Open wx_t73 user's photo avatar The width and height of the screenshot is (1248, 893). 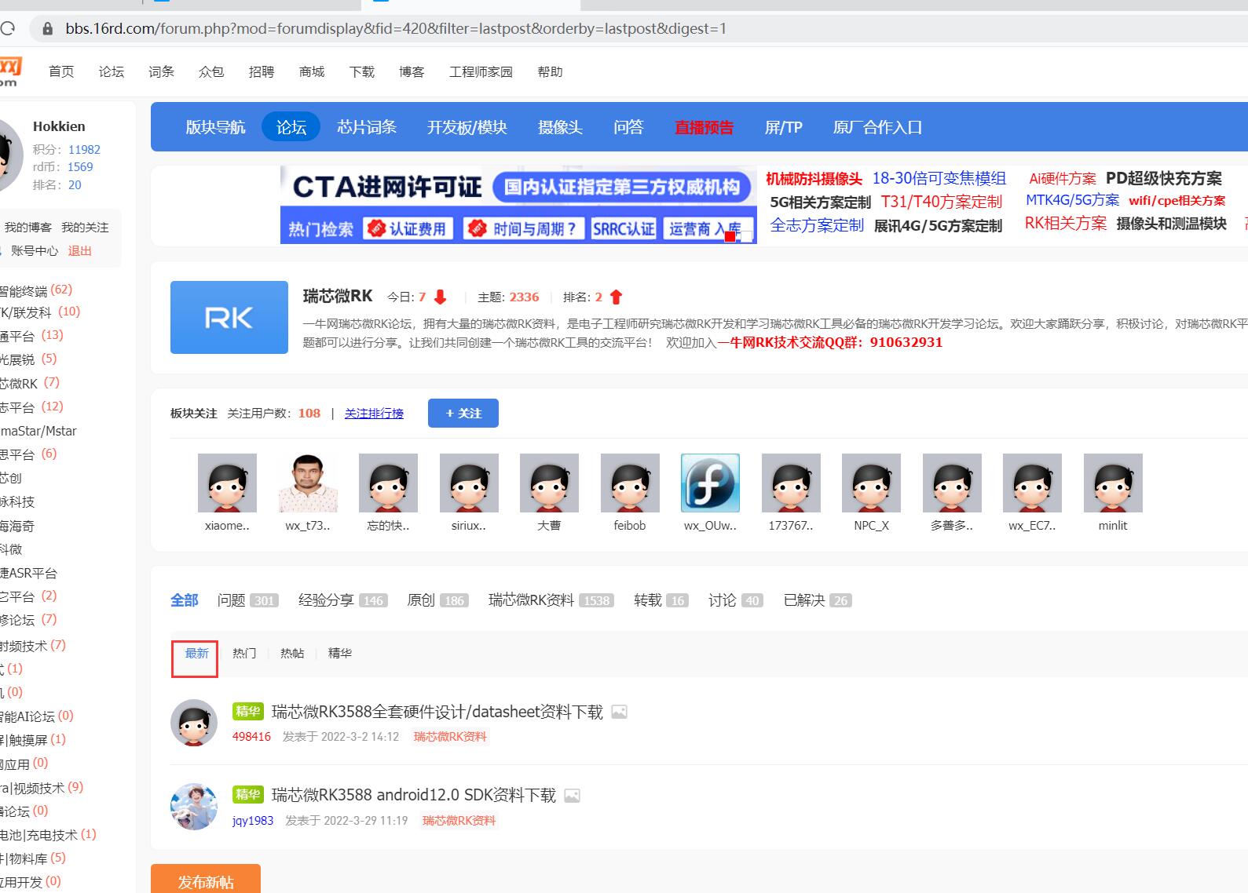tap(308, 483)
